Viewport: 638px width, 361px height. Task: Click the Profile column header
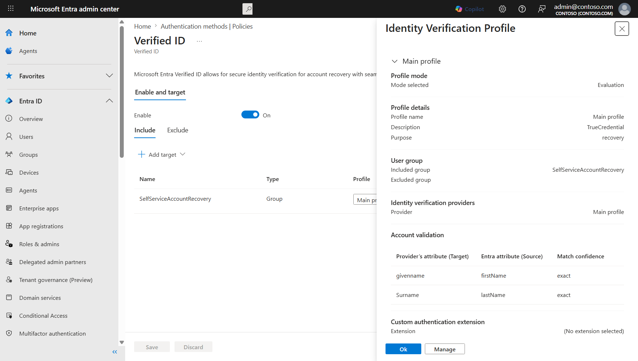tap(362, 179)
